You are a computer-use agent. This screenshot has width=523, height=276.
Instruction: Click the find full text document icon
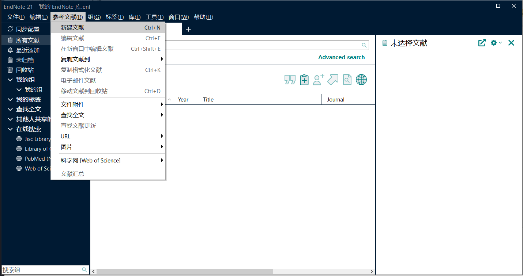(347, 80)
